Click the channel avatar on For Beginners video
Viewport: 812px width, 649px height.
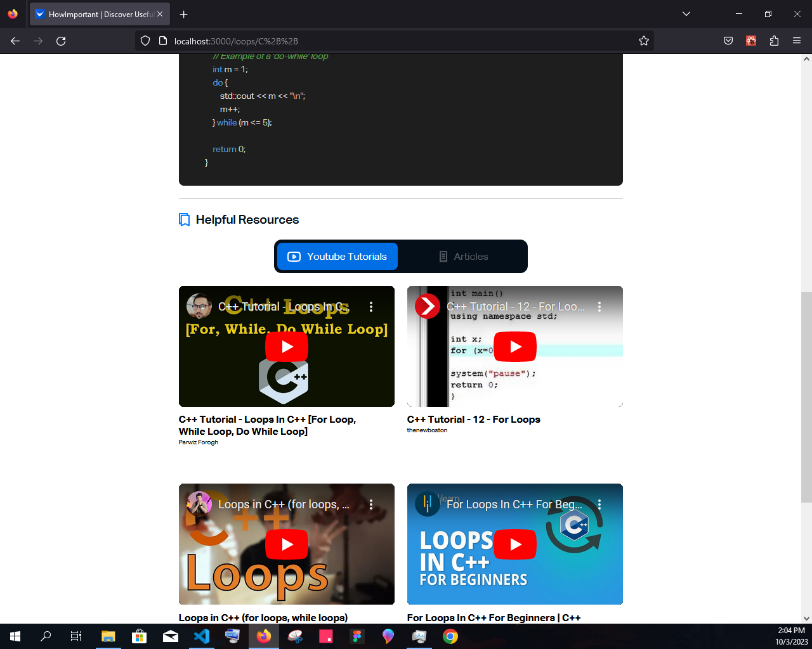click(x=428, y=504)
